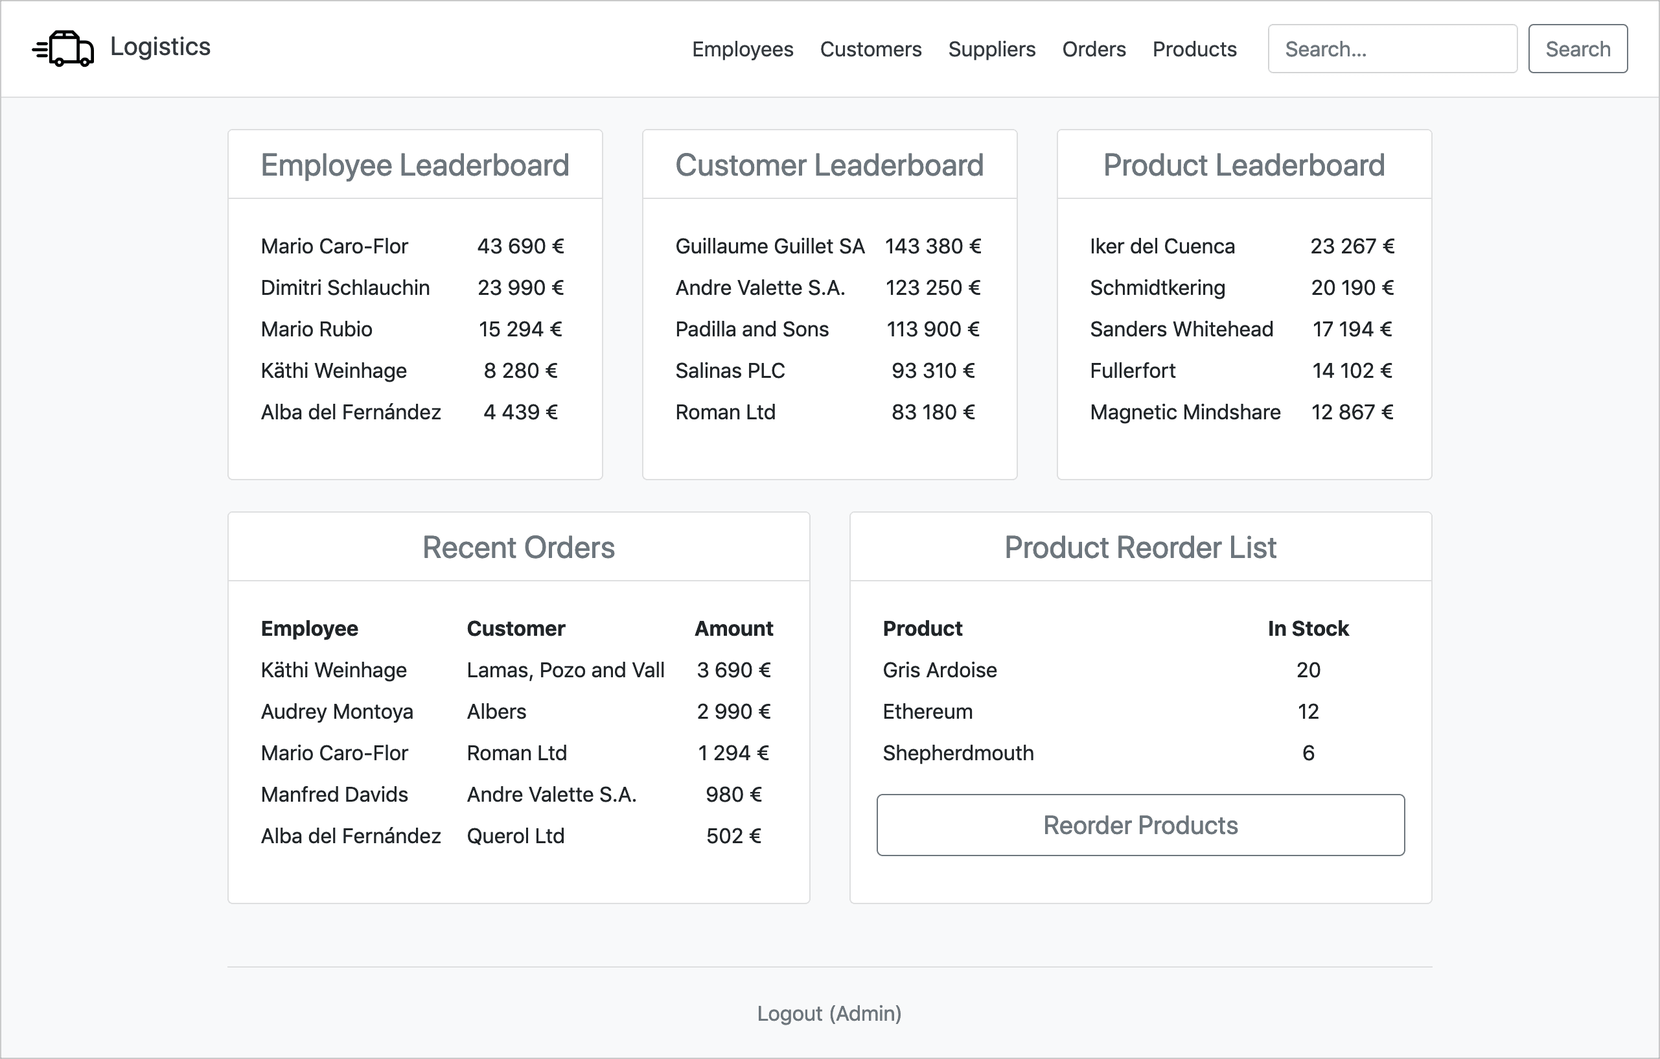
Task: Click the Gris Ardoise reorder row
Action: 939,669
